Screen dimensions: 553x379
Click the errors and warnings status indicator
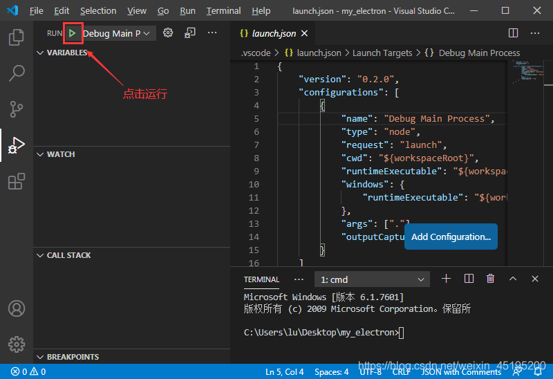coord(28,371)
